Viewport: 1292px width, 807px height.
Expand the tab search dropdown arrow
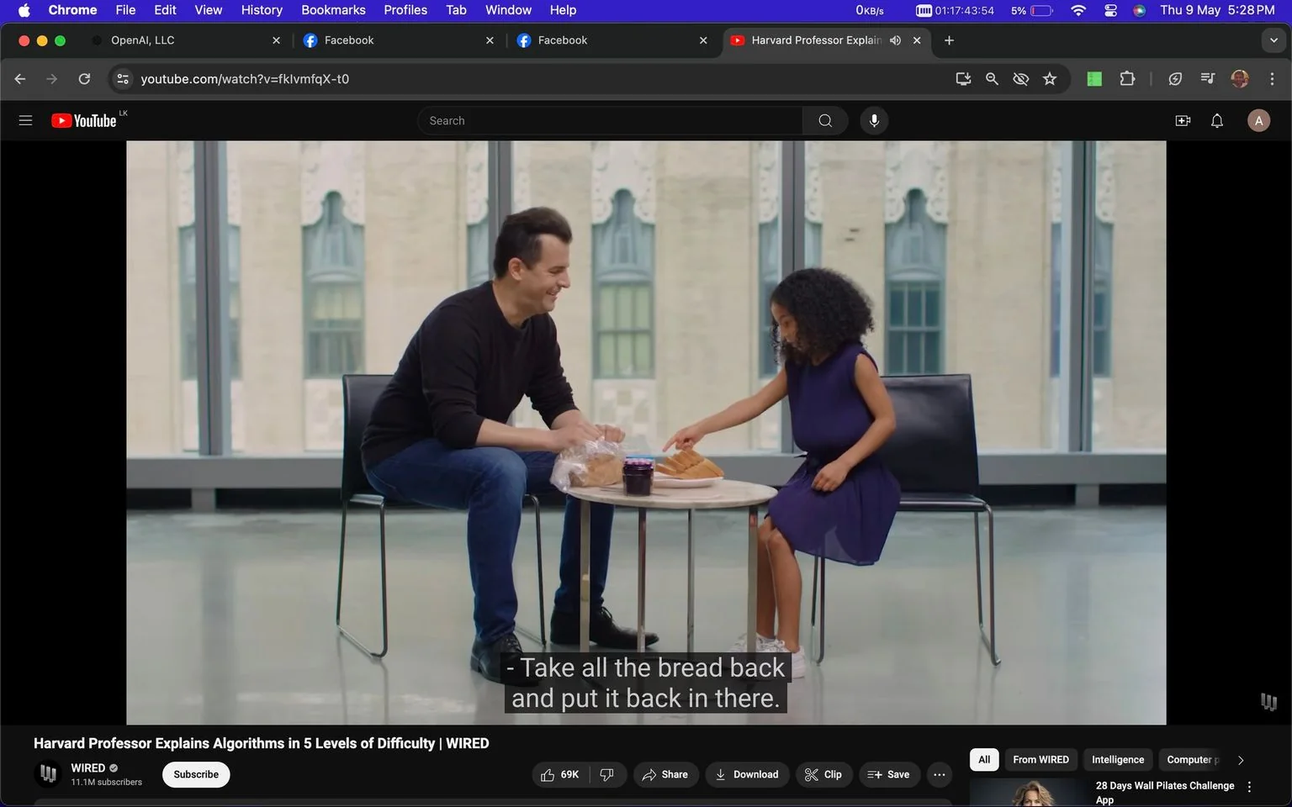coord(1273,40)
